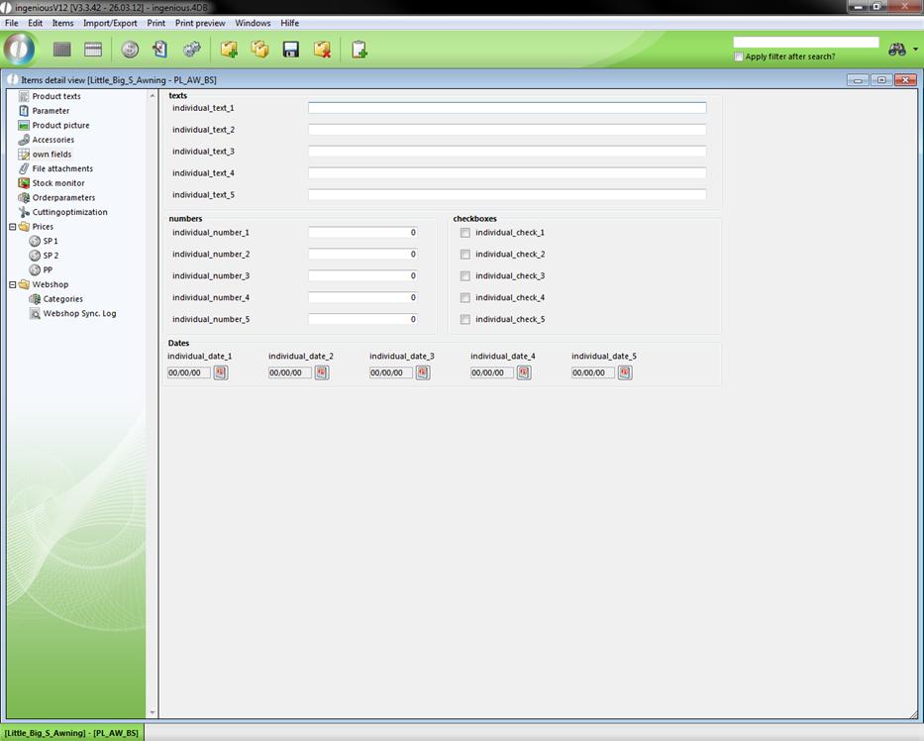
Task: Select Cuttingoptimization in the sidebar
Action: pyautogui.click(x=69, y=212)
